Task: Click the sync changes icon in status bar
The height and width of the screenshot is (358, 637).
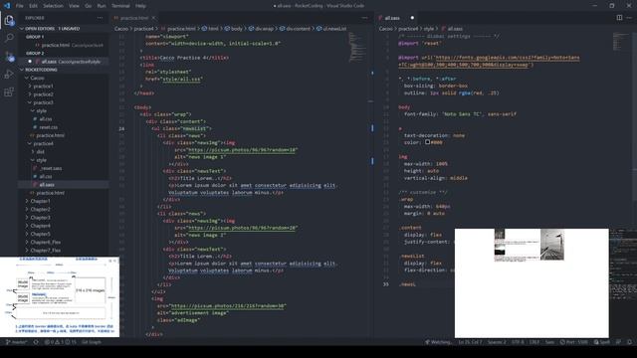Action: 36,342
